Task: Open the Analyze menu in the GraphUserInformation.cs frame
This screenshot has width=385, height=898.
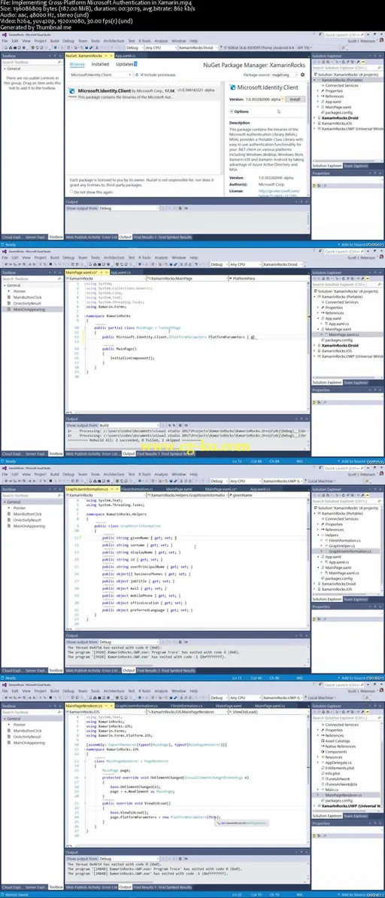Action: point(161,474)
